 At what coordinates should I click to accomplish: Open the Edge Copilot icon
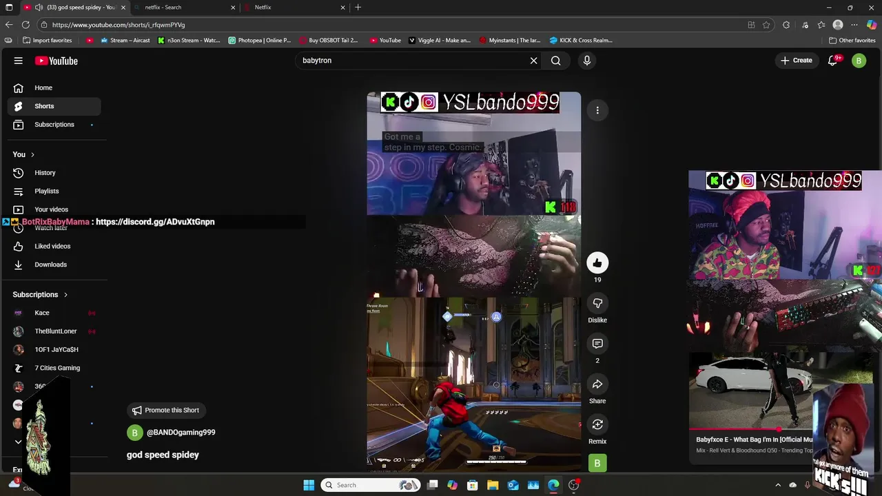[x=872, y=25]
